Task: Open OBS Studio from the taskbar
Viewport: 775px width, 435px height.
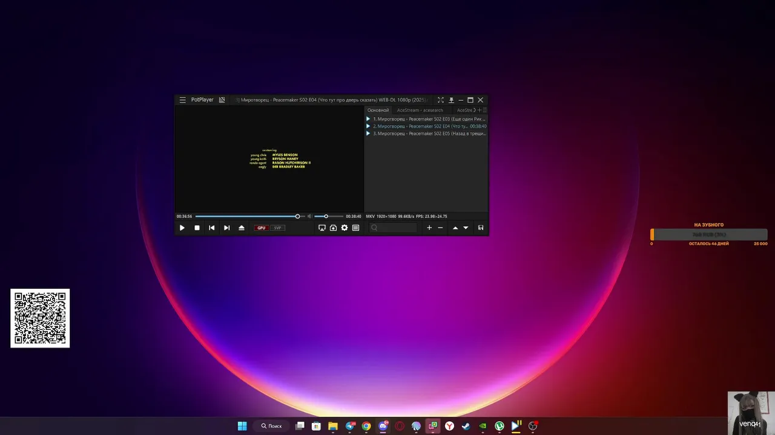Action: (533, 426)
